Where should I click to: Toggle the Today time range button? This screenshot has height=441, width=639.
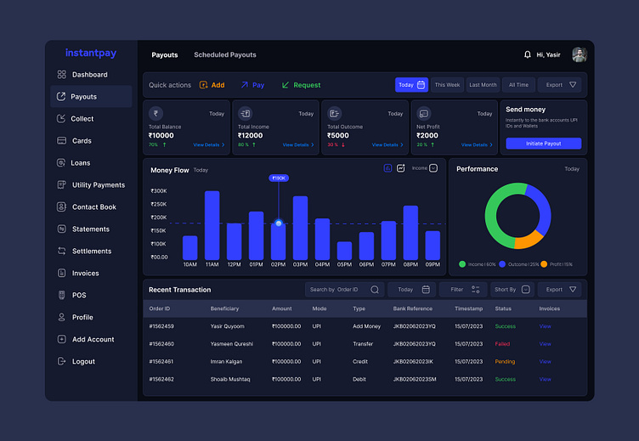[411, 85]
